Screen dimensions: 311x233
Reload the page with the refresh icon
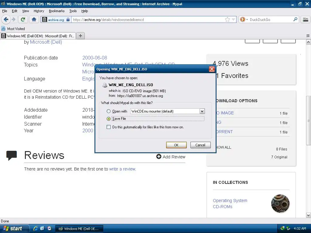tap(23, 19)
